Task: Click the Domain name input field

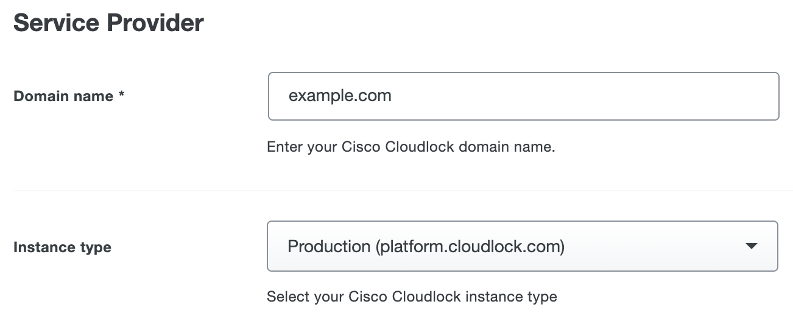Action: coord(523,96)
